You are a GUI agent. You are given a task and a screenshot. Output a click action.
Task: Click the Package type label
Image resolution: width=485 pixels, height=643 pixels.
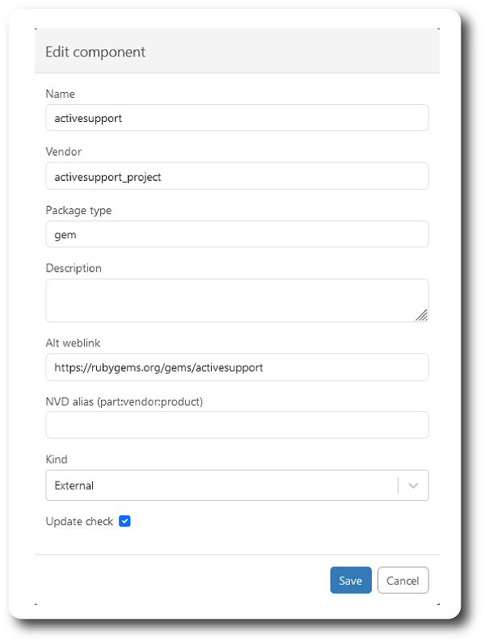(78, 210)
